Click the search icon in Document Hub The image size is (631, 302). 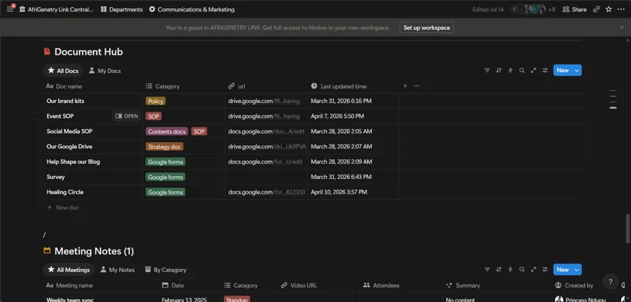pyautogui.click(x=522, y=71)
